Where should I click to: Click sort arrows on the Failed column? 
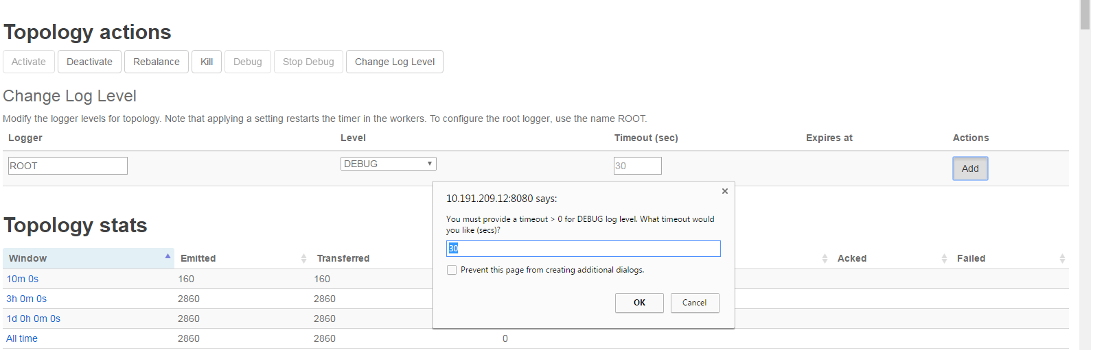(1062, 259)
